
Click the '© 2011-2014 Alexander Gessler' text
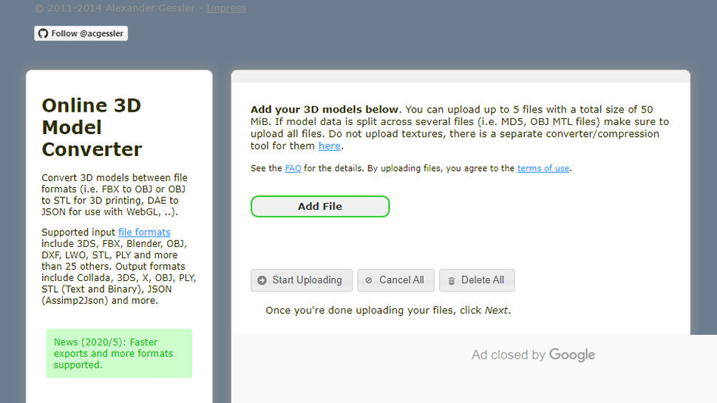[115, 8]
